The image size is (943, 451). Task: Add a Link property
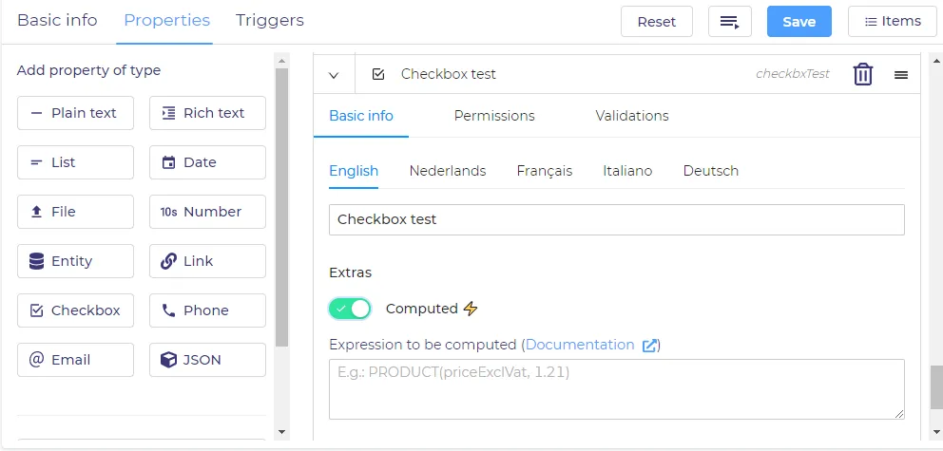pyautogui.click(x=207, y=261)
